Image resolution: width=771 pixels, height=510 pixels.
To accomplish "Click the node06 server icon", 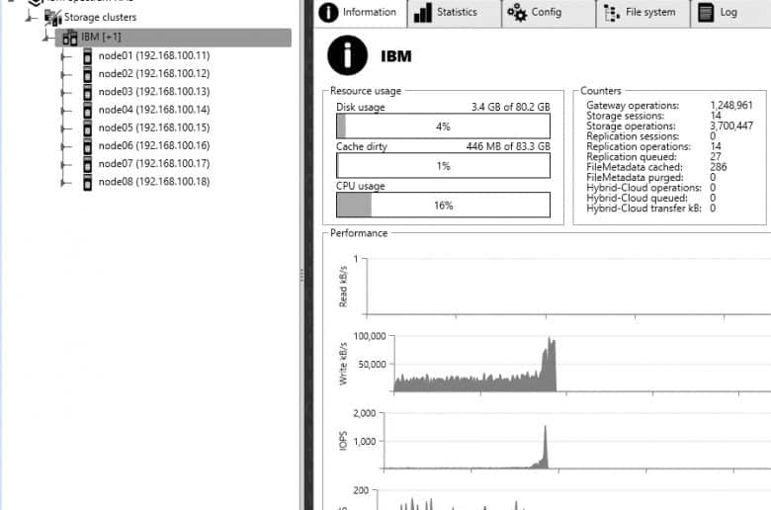I will pos(88,146).
